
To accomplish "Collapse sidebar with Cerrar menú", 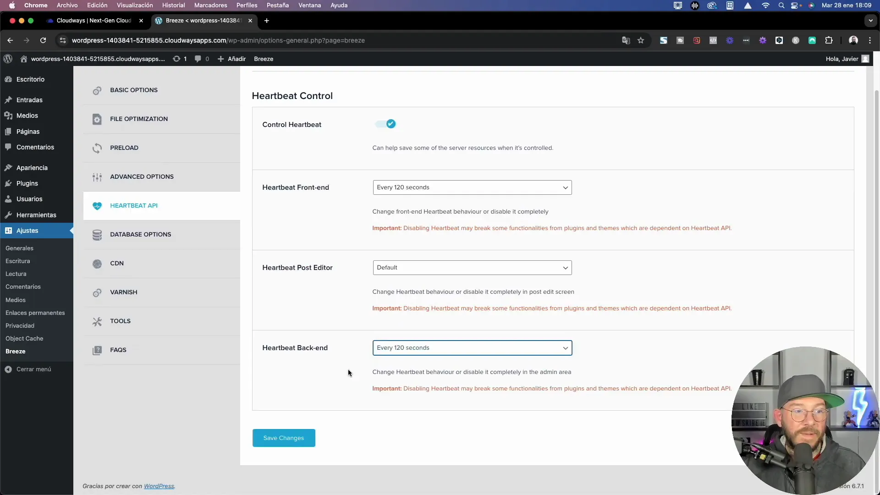I will [x=28, y=369].
